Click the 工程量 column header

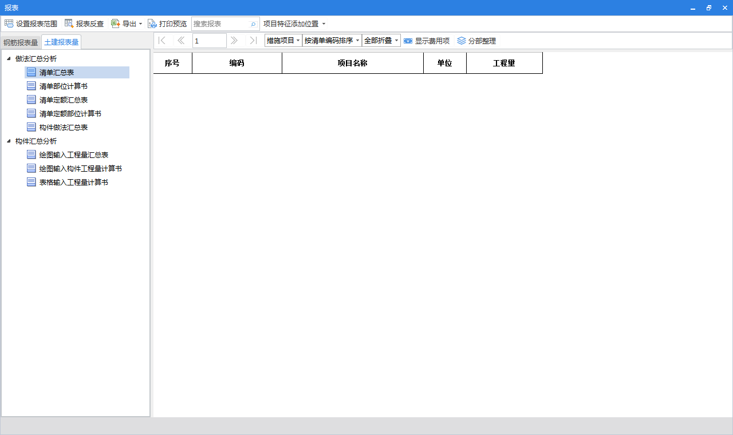coord(505,63)
